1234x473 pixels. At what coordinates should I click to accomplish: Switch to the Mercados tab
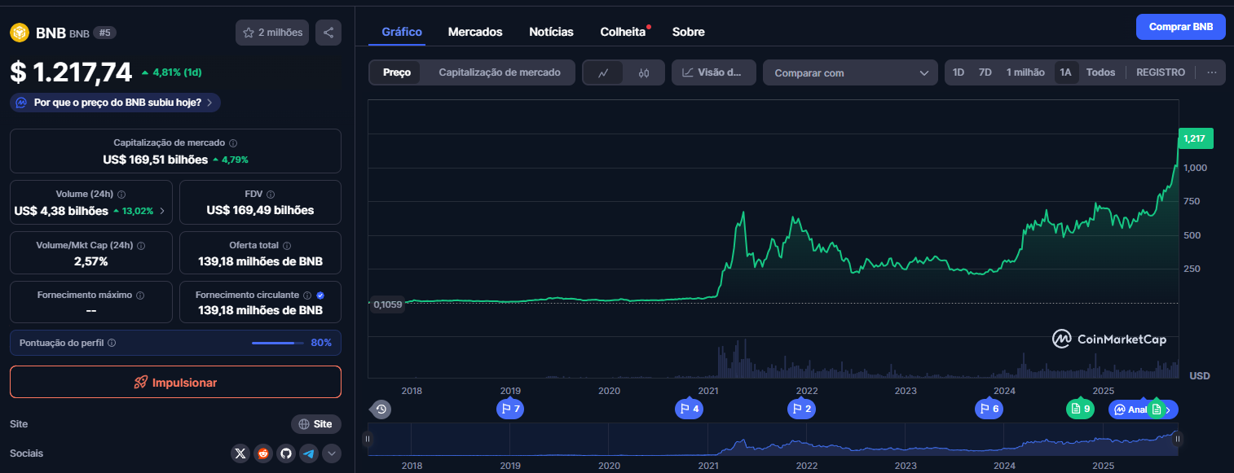475,32
